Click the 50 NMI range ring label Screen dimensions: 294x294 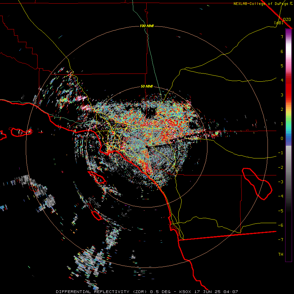tap(147, 87)
